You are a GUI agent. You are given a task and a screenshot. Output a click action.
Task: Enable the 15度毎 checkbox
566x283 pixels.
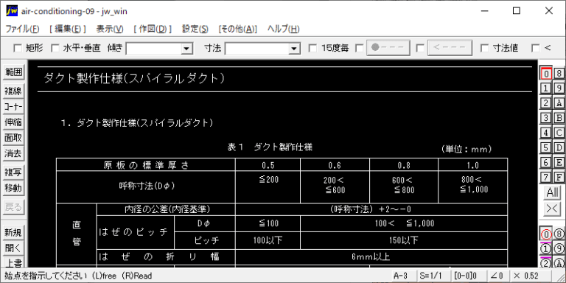(313, 48)
